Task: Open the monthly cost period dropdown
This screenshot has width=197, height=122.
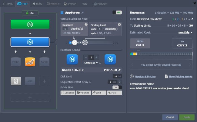Action: tap(185, 32)
